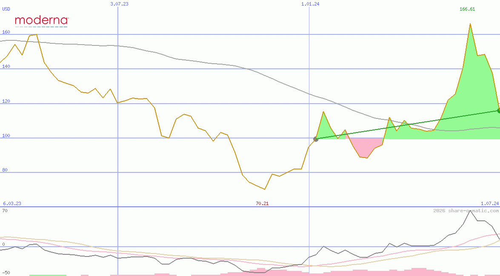Click the 80 price axis label
This screenshot has height=276, width=500.
(5, 170)
